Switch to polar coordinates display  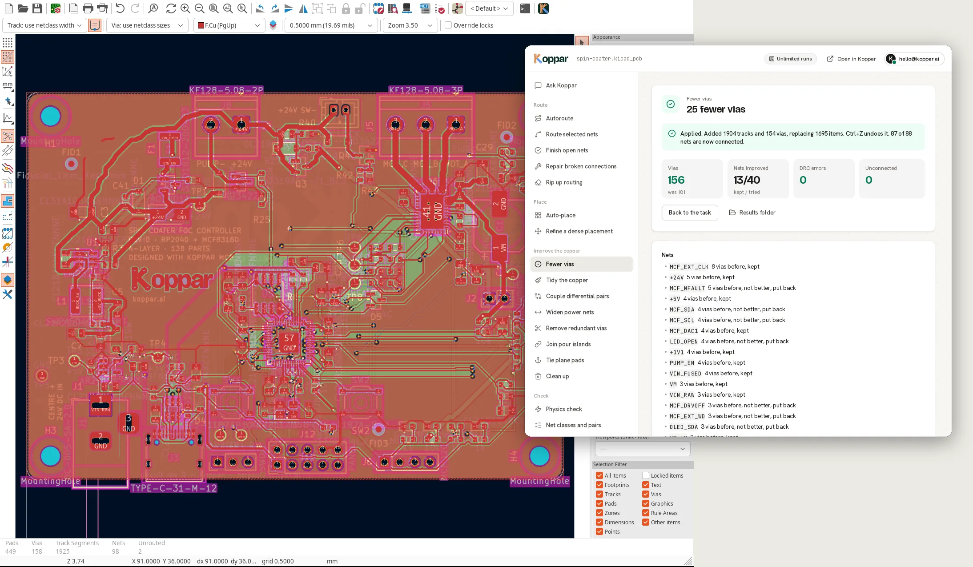(8, 71)
